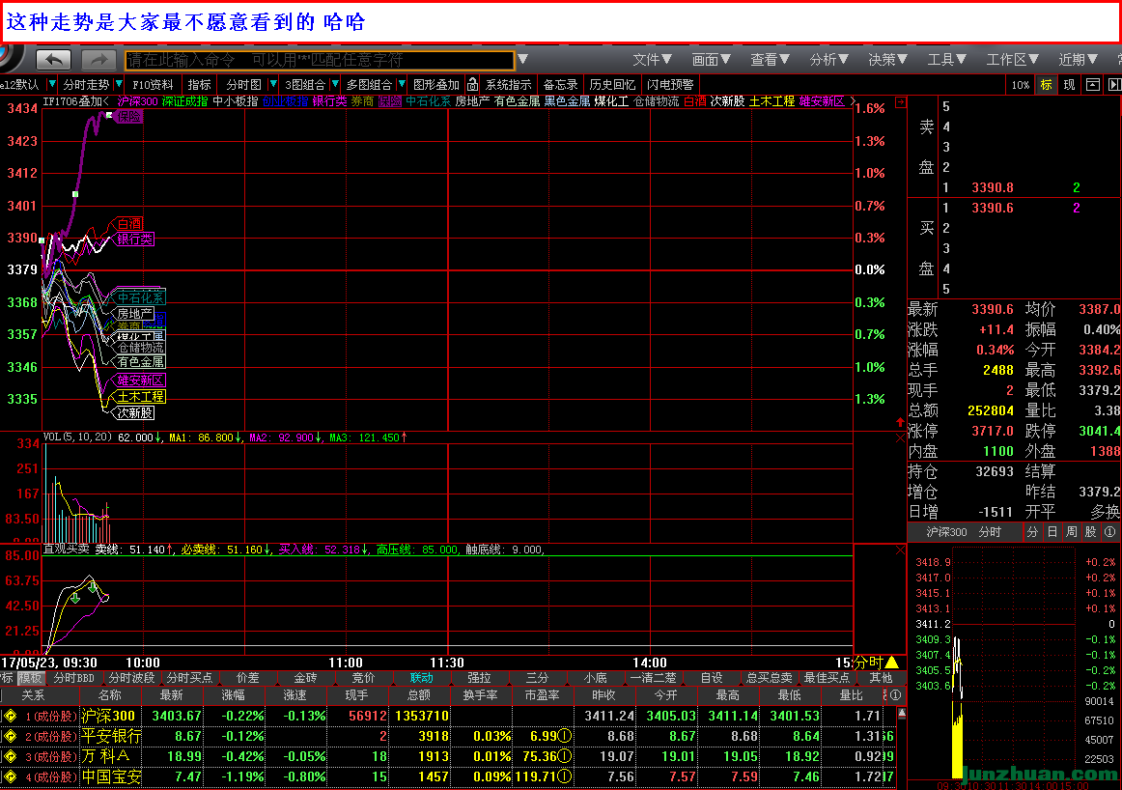Toggle the 土木工程 overlay in legend
1122x790 pixels.
click(771, 101)
